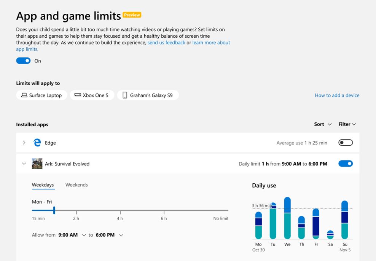Image resolution: width=376 pixels, height=261 pixels.
Task: Select the Weekdays tab
Action: point(43,185)
